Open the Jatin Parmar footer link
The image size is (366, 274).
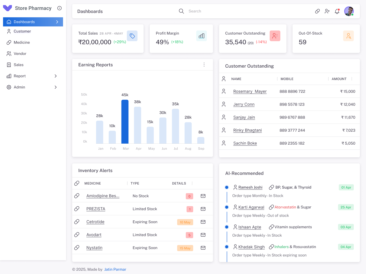pyautogui.click(x=115, y=269)
